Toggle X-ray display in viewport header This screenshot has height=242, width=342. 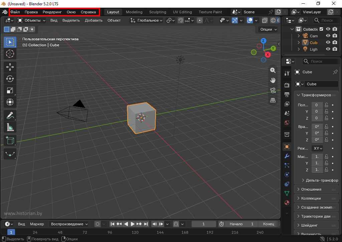(x=265, y=20)
